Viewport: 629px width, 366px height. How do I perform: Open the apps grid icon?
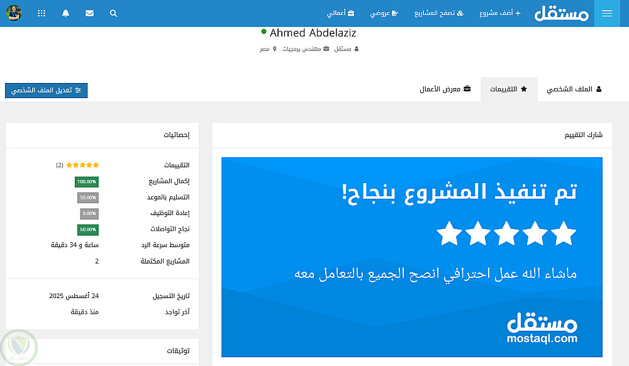point(42,13)
